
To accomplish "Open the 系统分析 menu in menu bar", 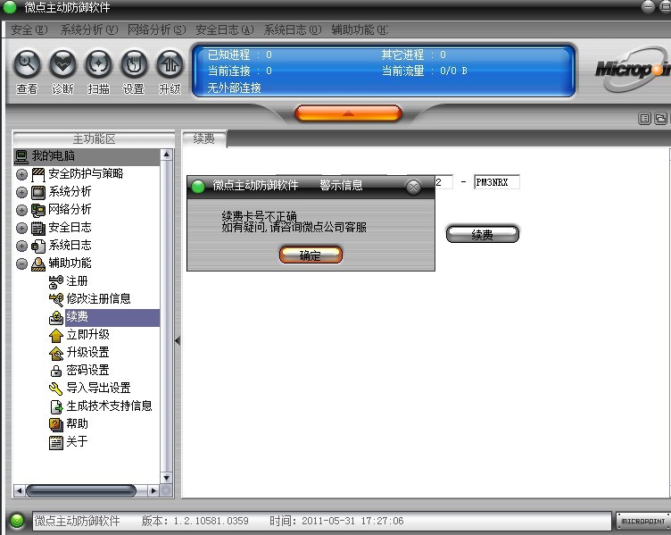I will pyautogui.click(x=89, y=29).
